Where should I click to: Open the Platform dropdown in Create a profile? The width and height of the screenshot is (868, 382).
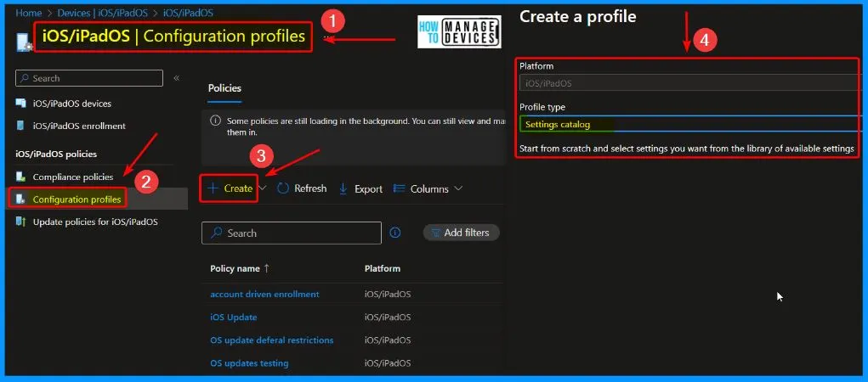click(x=691, y=83)
